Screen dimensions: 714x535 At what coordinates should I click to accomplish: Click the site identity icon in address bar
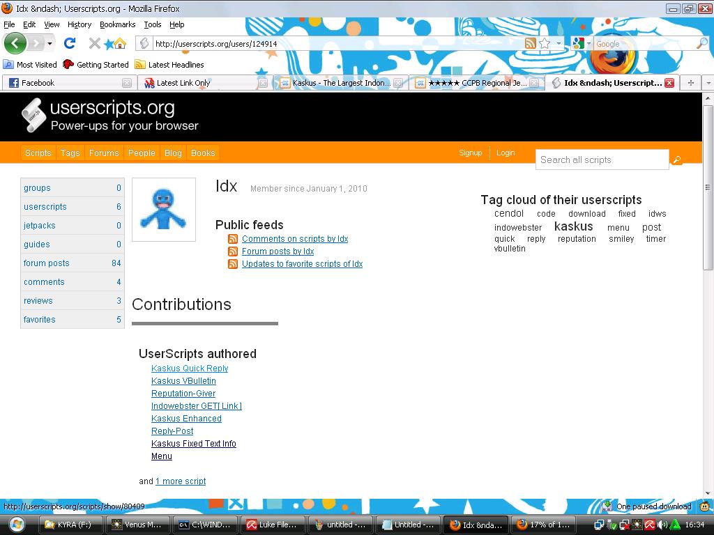(144, 43)
